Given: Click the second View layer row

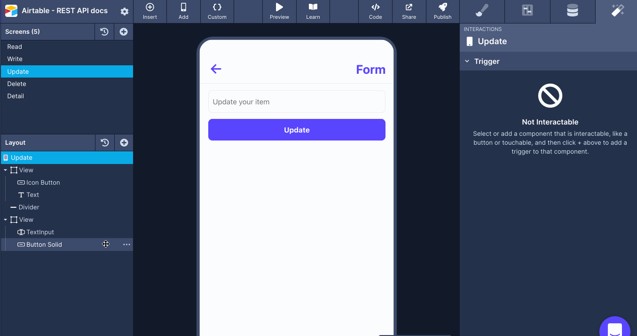Looking at the screenshot, I should pyautogui.click(x=67, y=219).
